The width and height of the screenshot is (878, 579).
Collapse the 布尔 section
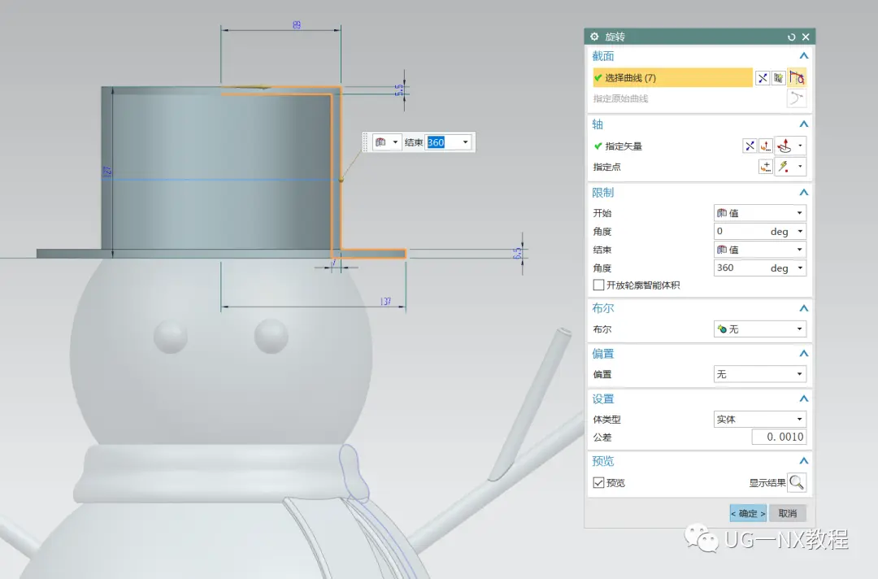(x=803, y=308)
